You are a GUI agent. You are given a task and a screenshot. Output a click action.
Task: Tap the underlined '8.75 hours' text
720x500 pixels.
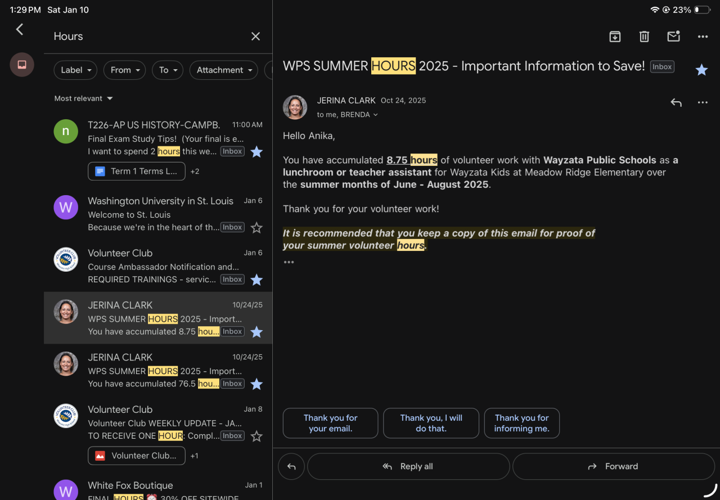click(412, 160)
